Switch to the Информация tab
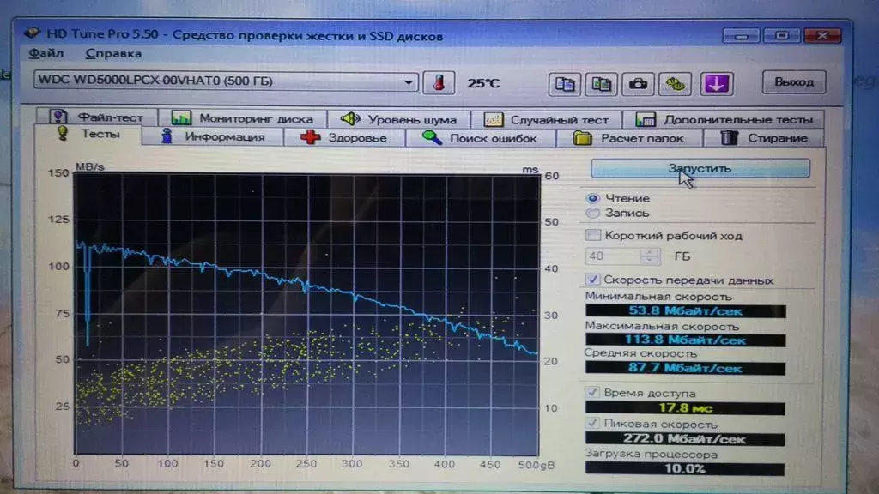Screen dimensions: 879x494 click(x=213, y=136)
